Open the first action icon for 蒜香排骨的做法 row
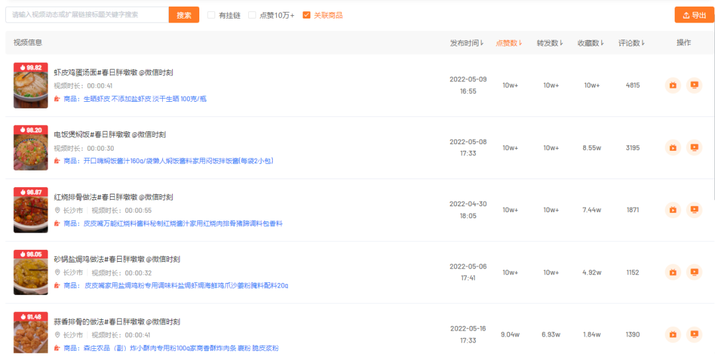This screenshot has height=357, width=715. coord(673,335)
